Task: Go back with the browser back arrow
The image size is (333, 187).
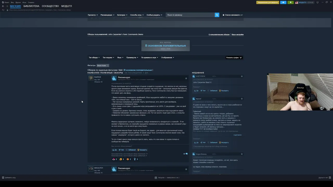Action: point(3,6)
